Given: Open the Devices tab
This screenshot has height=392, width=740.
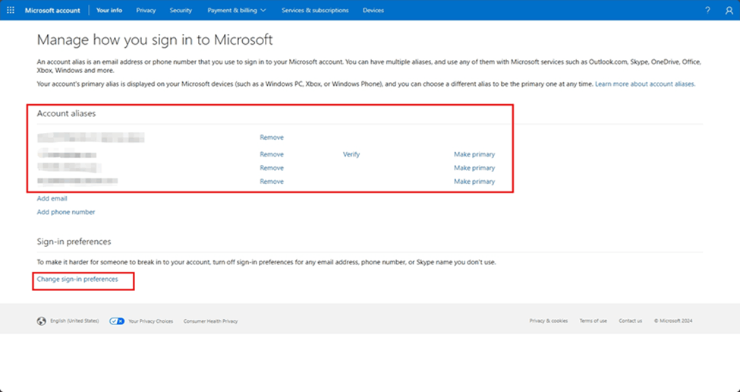Looking at the screenshot, I should [x=373, y=10].
